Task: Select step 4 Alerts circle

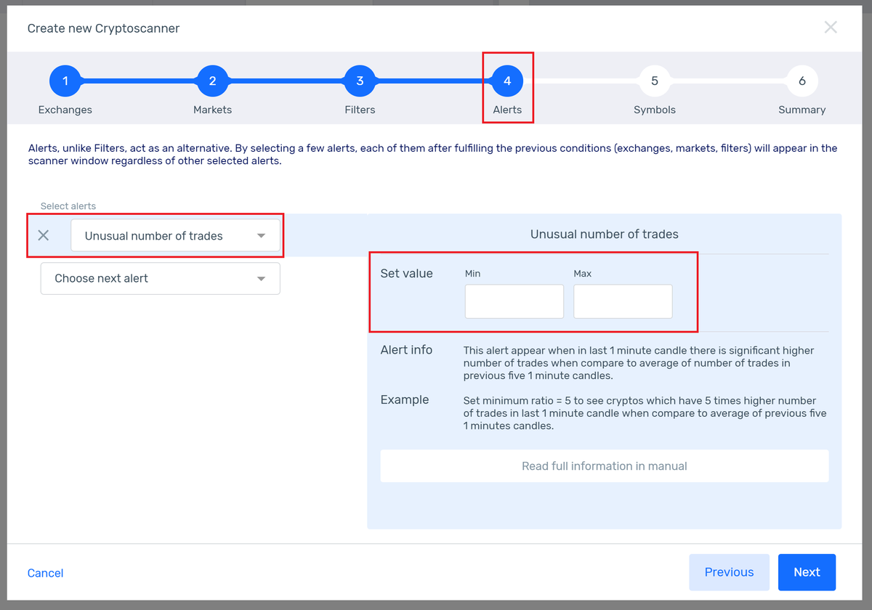Action: tap(507, 81)
